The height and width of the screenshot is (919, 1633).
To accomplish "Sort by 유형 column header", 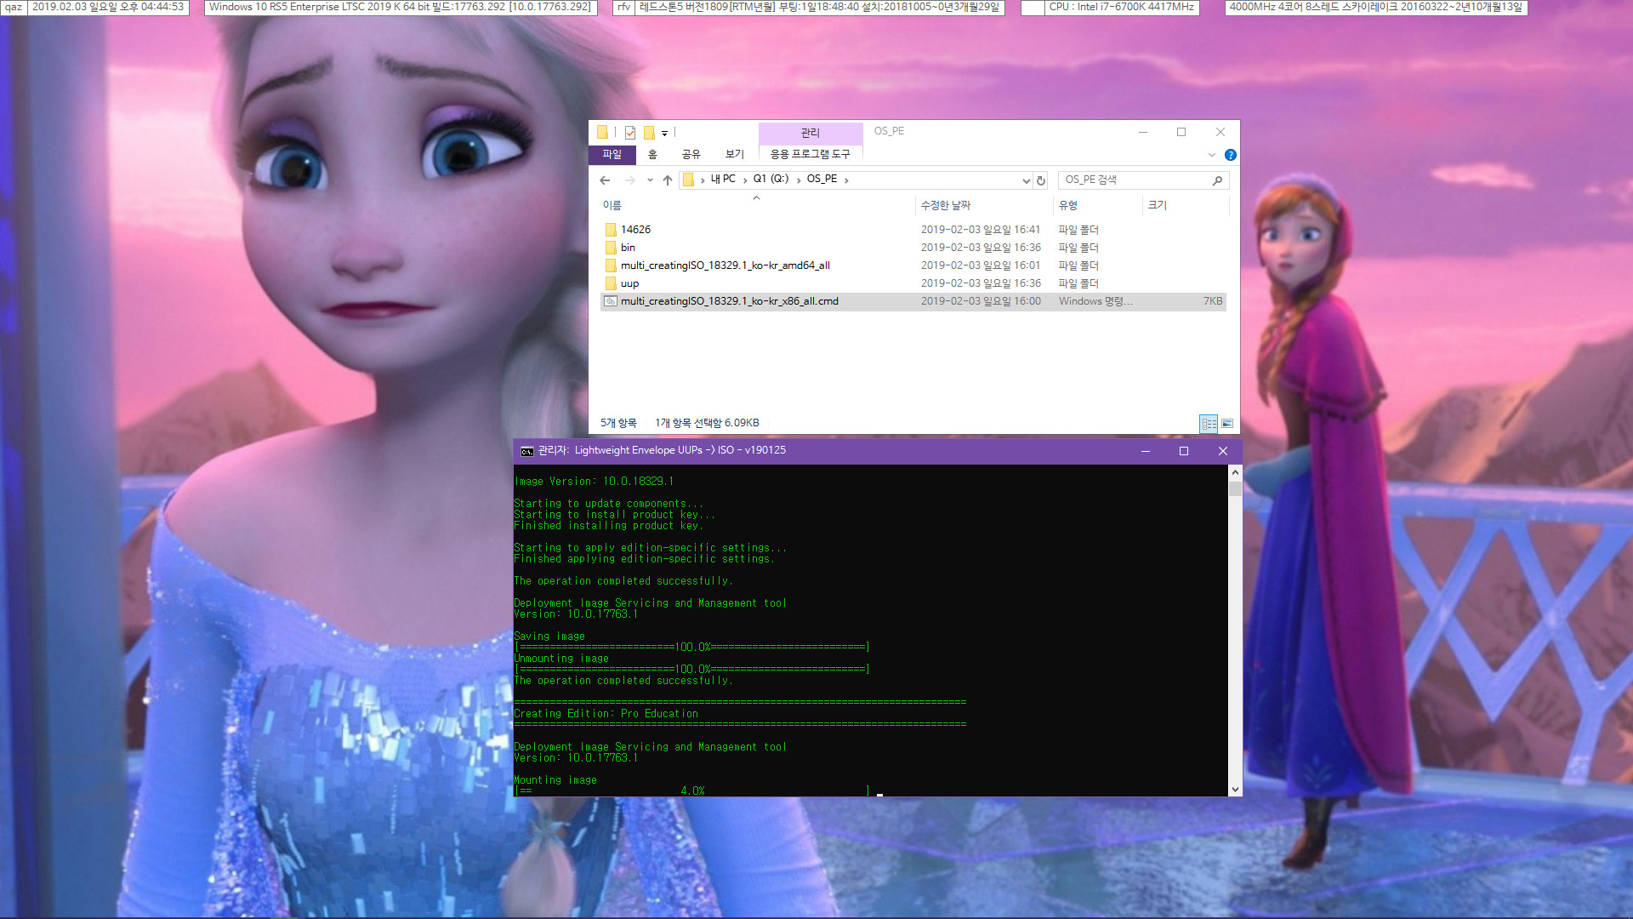I will [1068, 205].
